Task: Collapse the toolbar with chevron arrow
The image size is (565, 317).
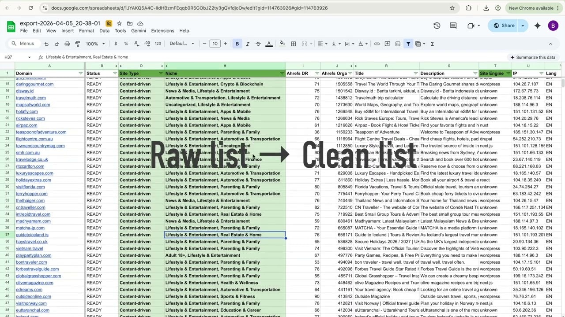Action: pyautogui.click(x=550, y=44)
